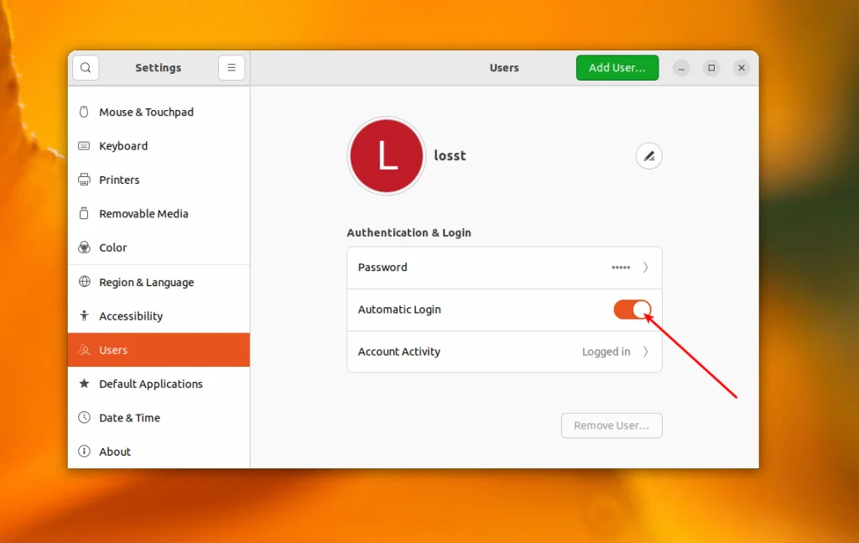Click the Remove User button
This screenshot has width=859, height=543.
[x=612, y=426]
